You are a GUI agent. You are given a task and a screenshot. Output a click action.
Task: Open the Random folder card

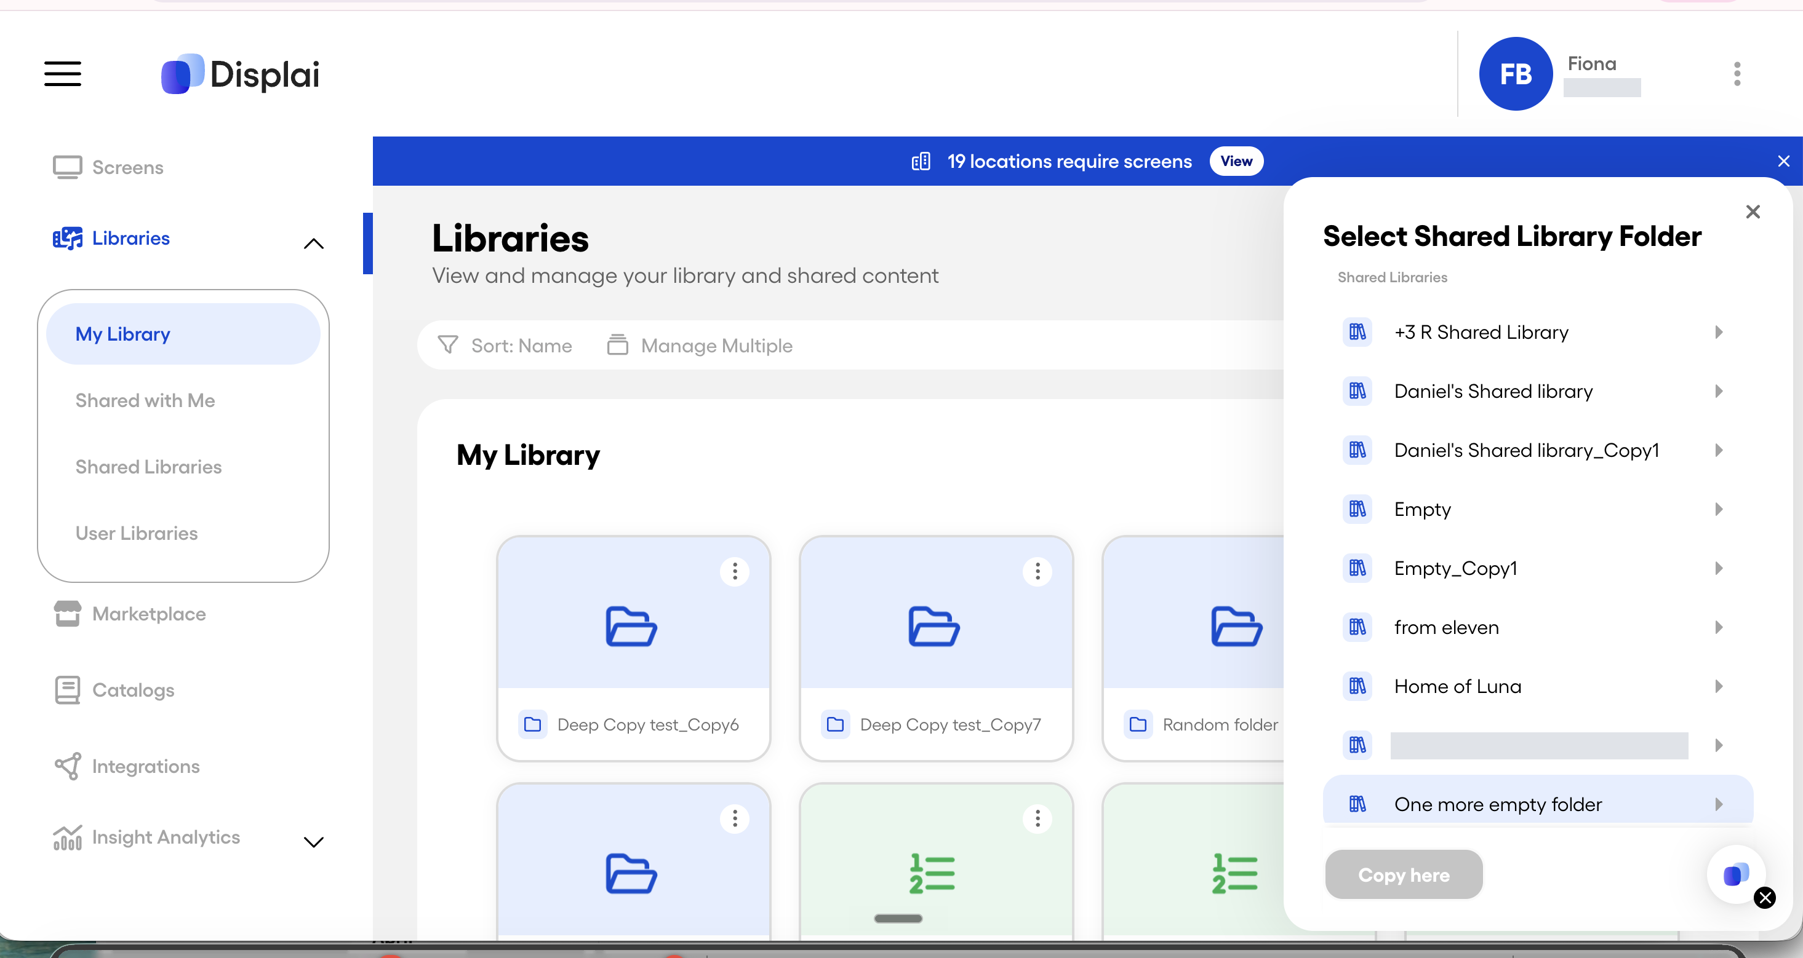tap(1194, 648)
